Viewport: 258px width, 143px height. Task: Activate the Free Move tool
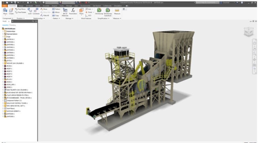pyautogui.click(x=20, y=9)
